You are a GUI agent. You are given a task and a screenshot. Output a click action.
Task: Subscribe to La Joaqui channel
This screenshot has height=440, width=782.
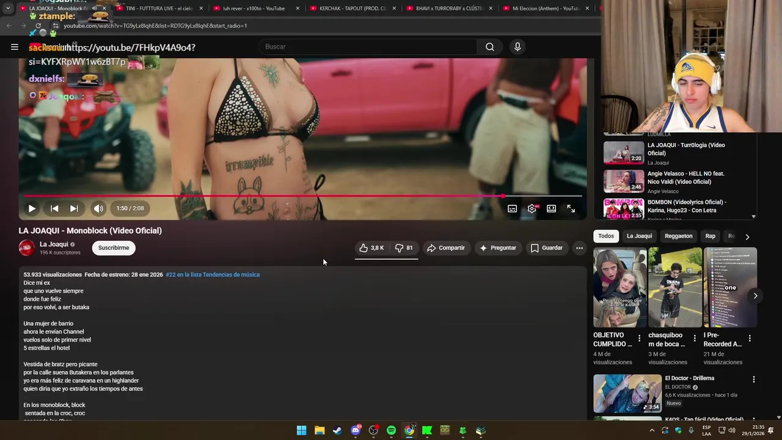114,248
